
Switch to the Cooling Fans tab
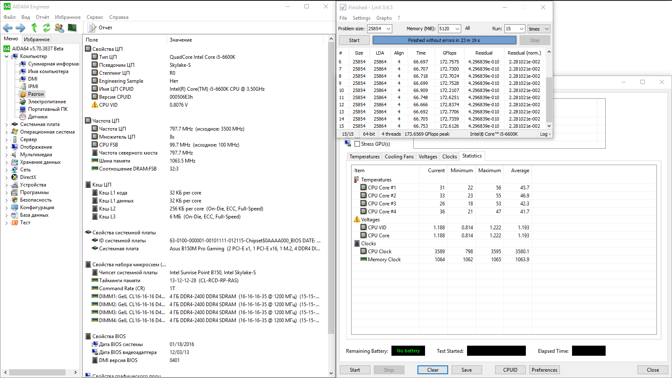[399, 157]
